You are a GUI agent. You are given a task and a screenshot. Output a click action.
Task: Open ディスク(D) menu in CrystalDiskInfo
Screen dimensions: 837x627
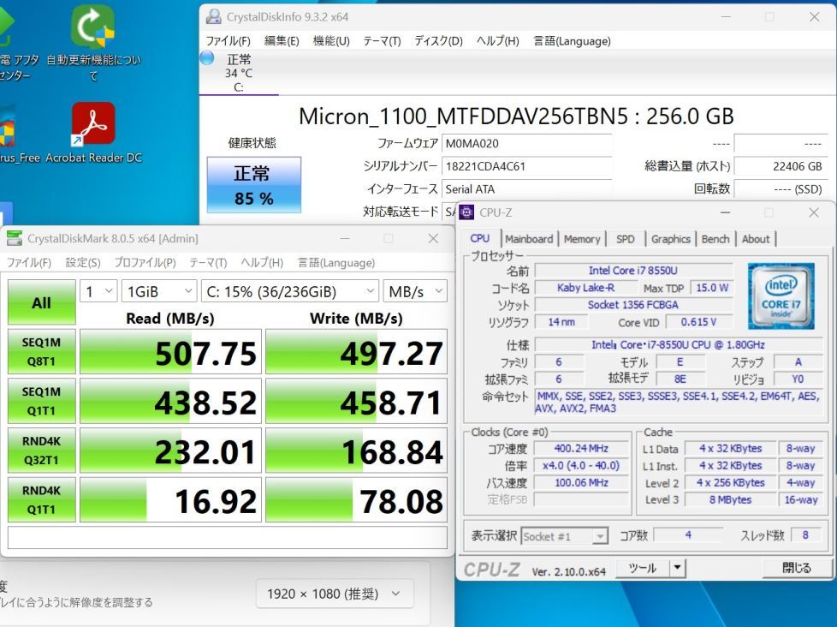(438, 41)
